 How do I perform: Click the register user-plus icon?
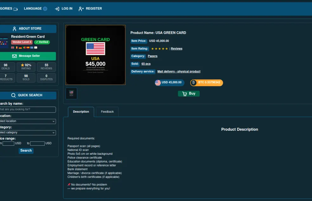[x=81, y=9]
